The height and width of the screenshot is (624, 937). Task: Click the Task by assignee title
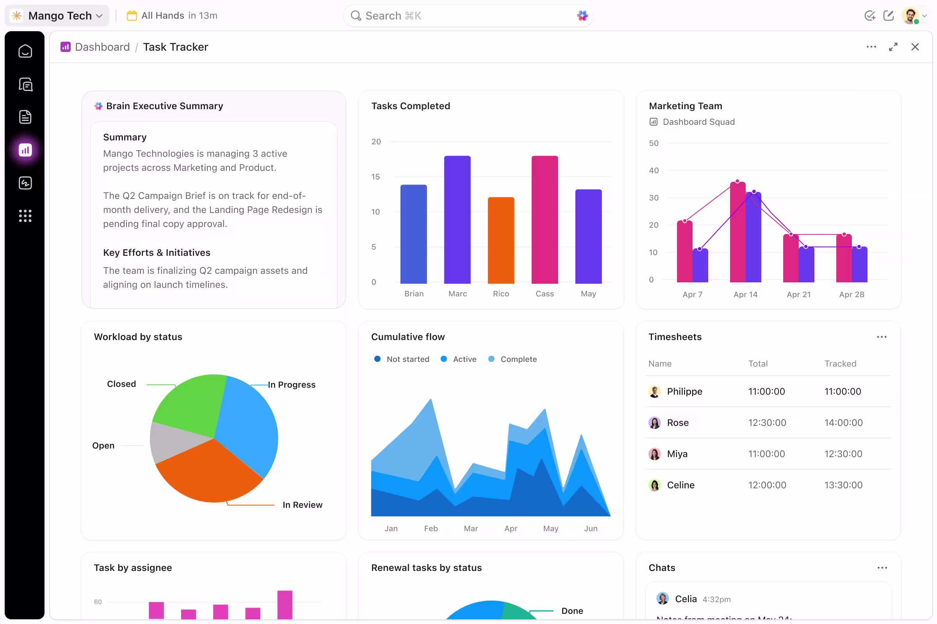click(x=133, y=568)
